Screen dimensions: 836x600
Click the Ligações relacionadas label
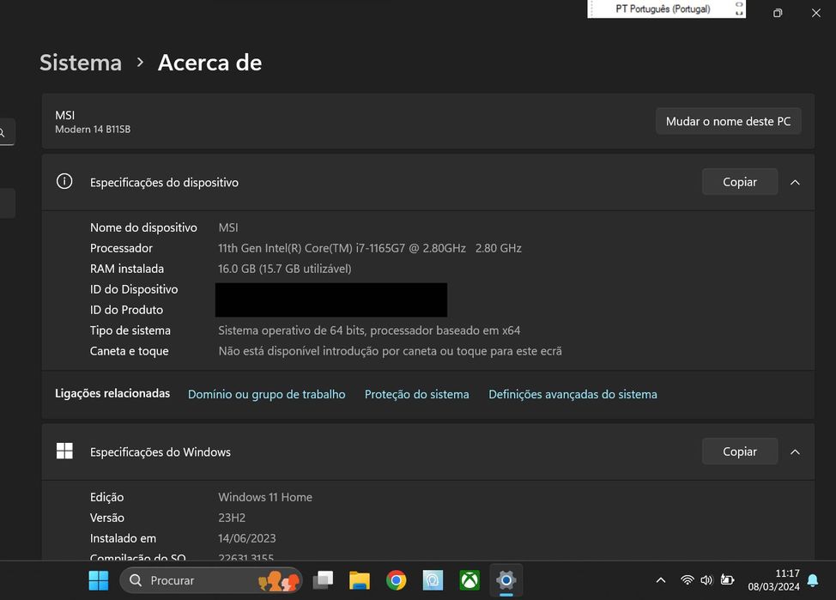pos(112,394)
